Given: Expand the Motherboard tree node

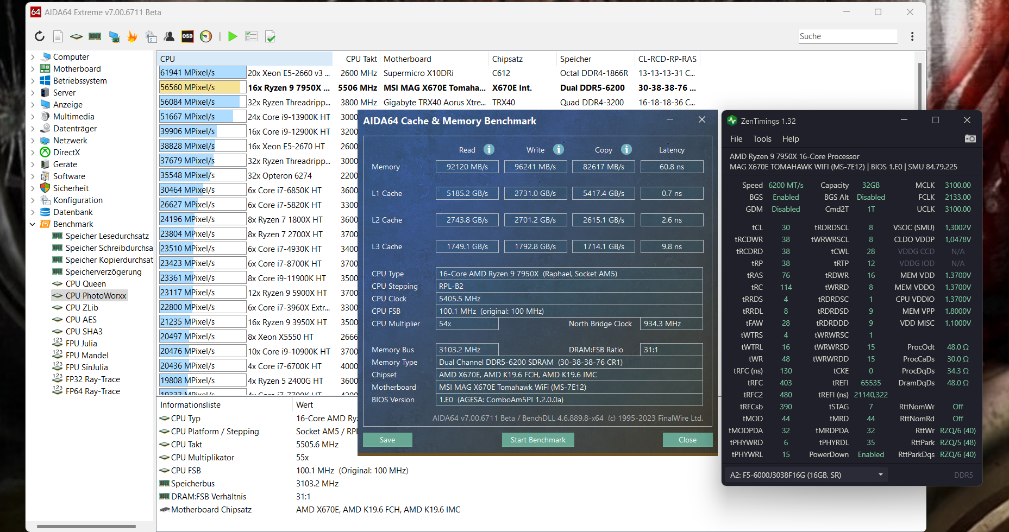Looking at the screenshot, I should pyautogui.click(x=33, y=69).
